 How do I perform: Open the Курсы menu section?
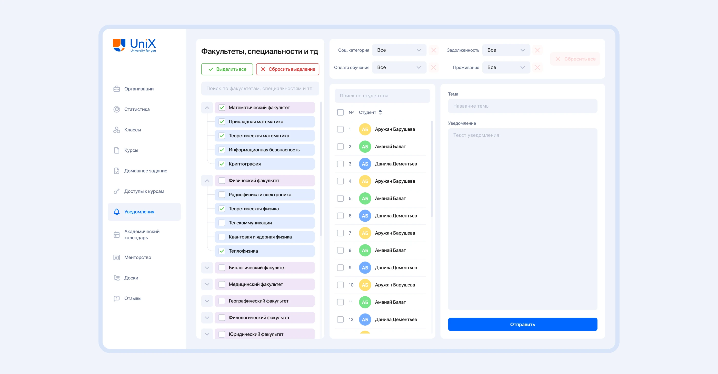[131, 150]
